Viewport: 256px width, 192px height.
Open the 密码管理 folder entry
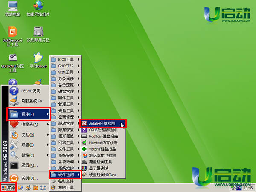point(65,117)
